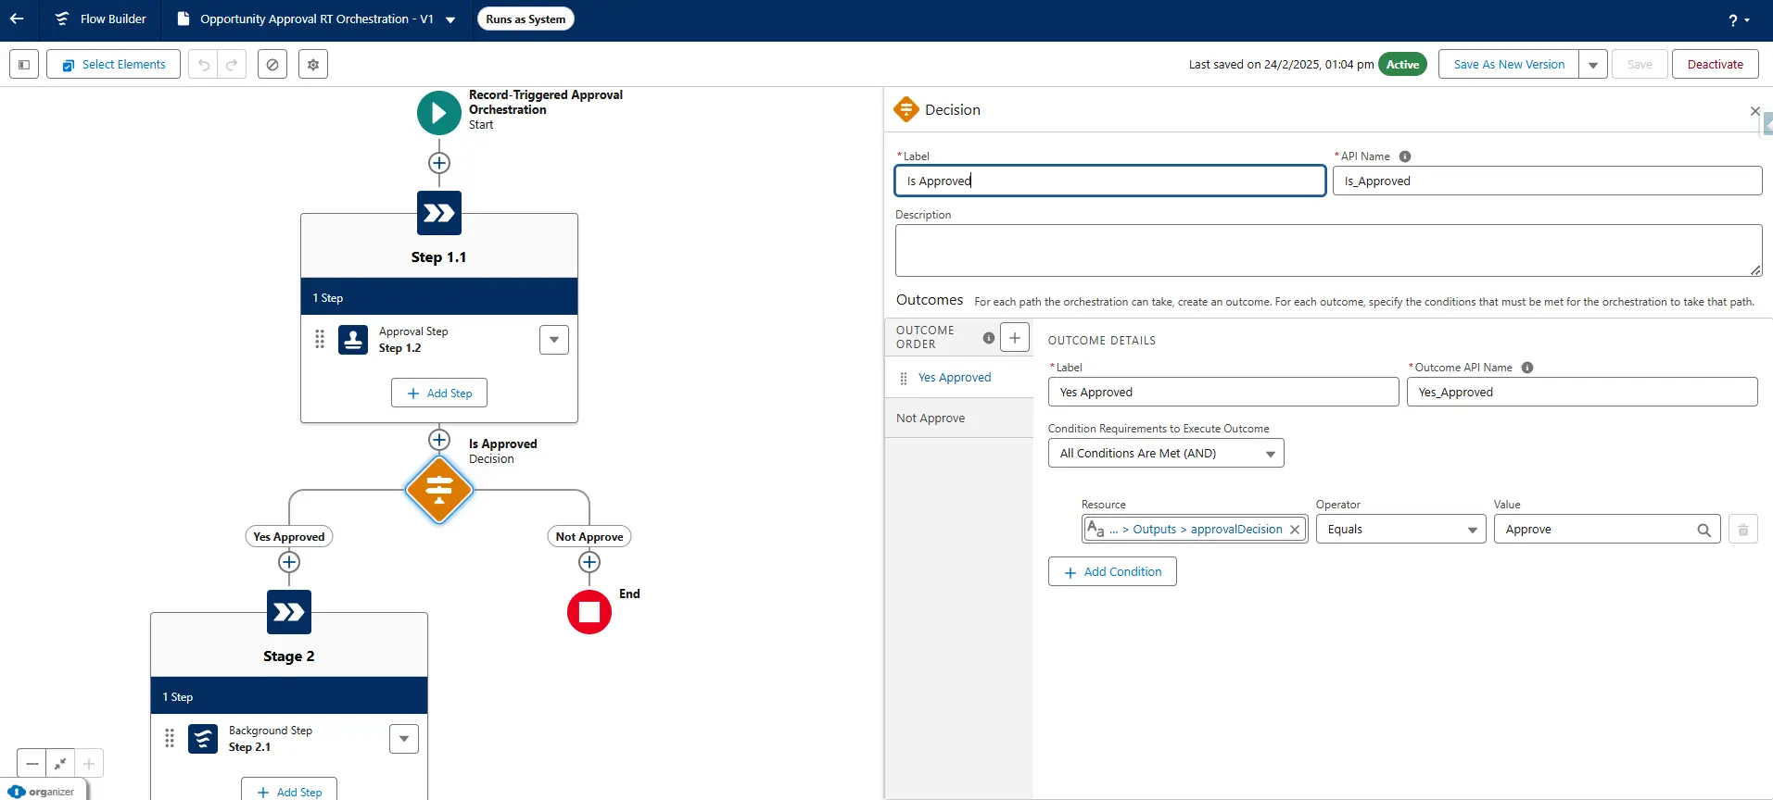The image size is (1773, 800).
Task: Select the Is Approved decision diamond
Action: [x=439, y=490]
